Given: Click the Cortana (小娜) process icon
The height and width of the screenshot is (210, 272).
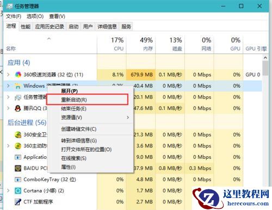Looking at the screenshot, I should (18, 190).
